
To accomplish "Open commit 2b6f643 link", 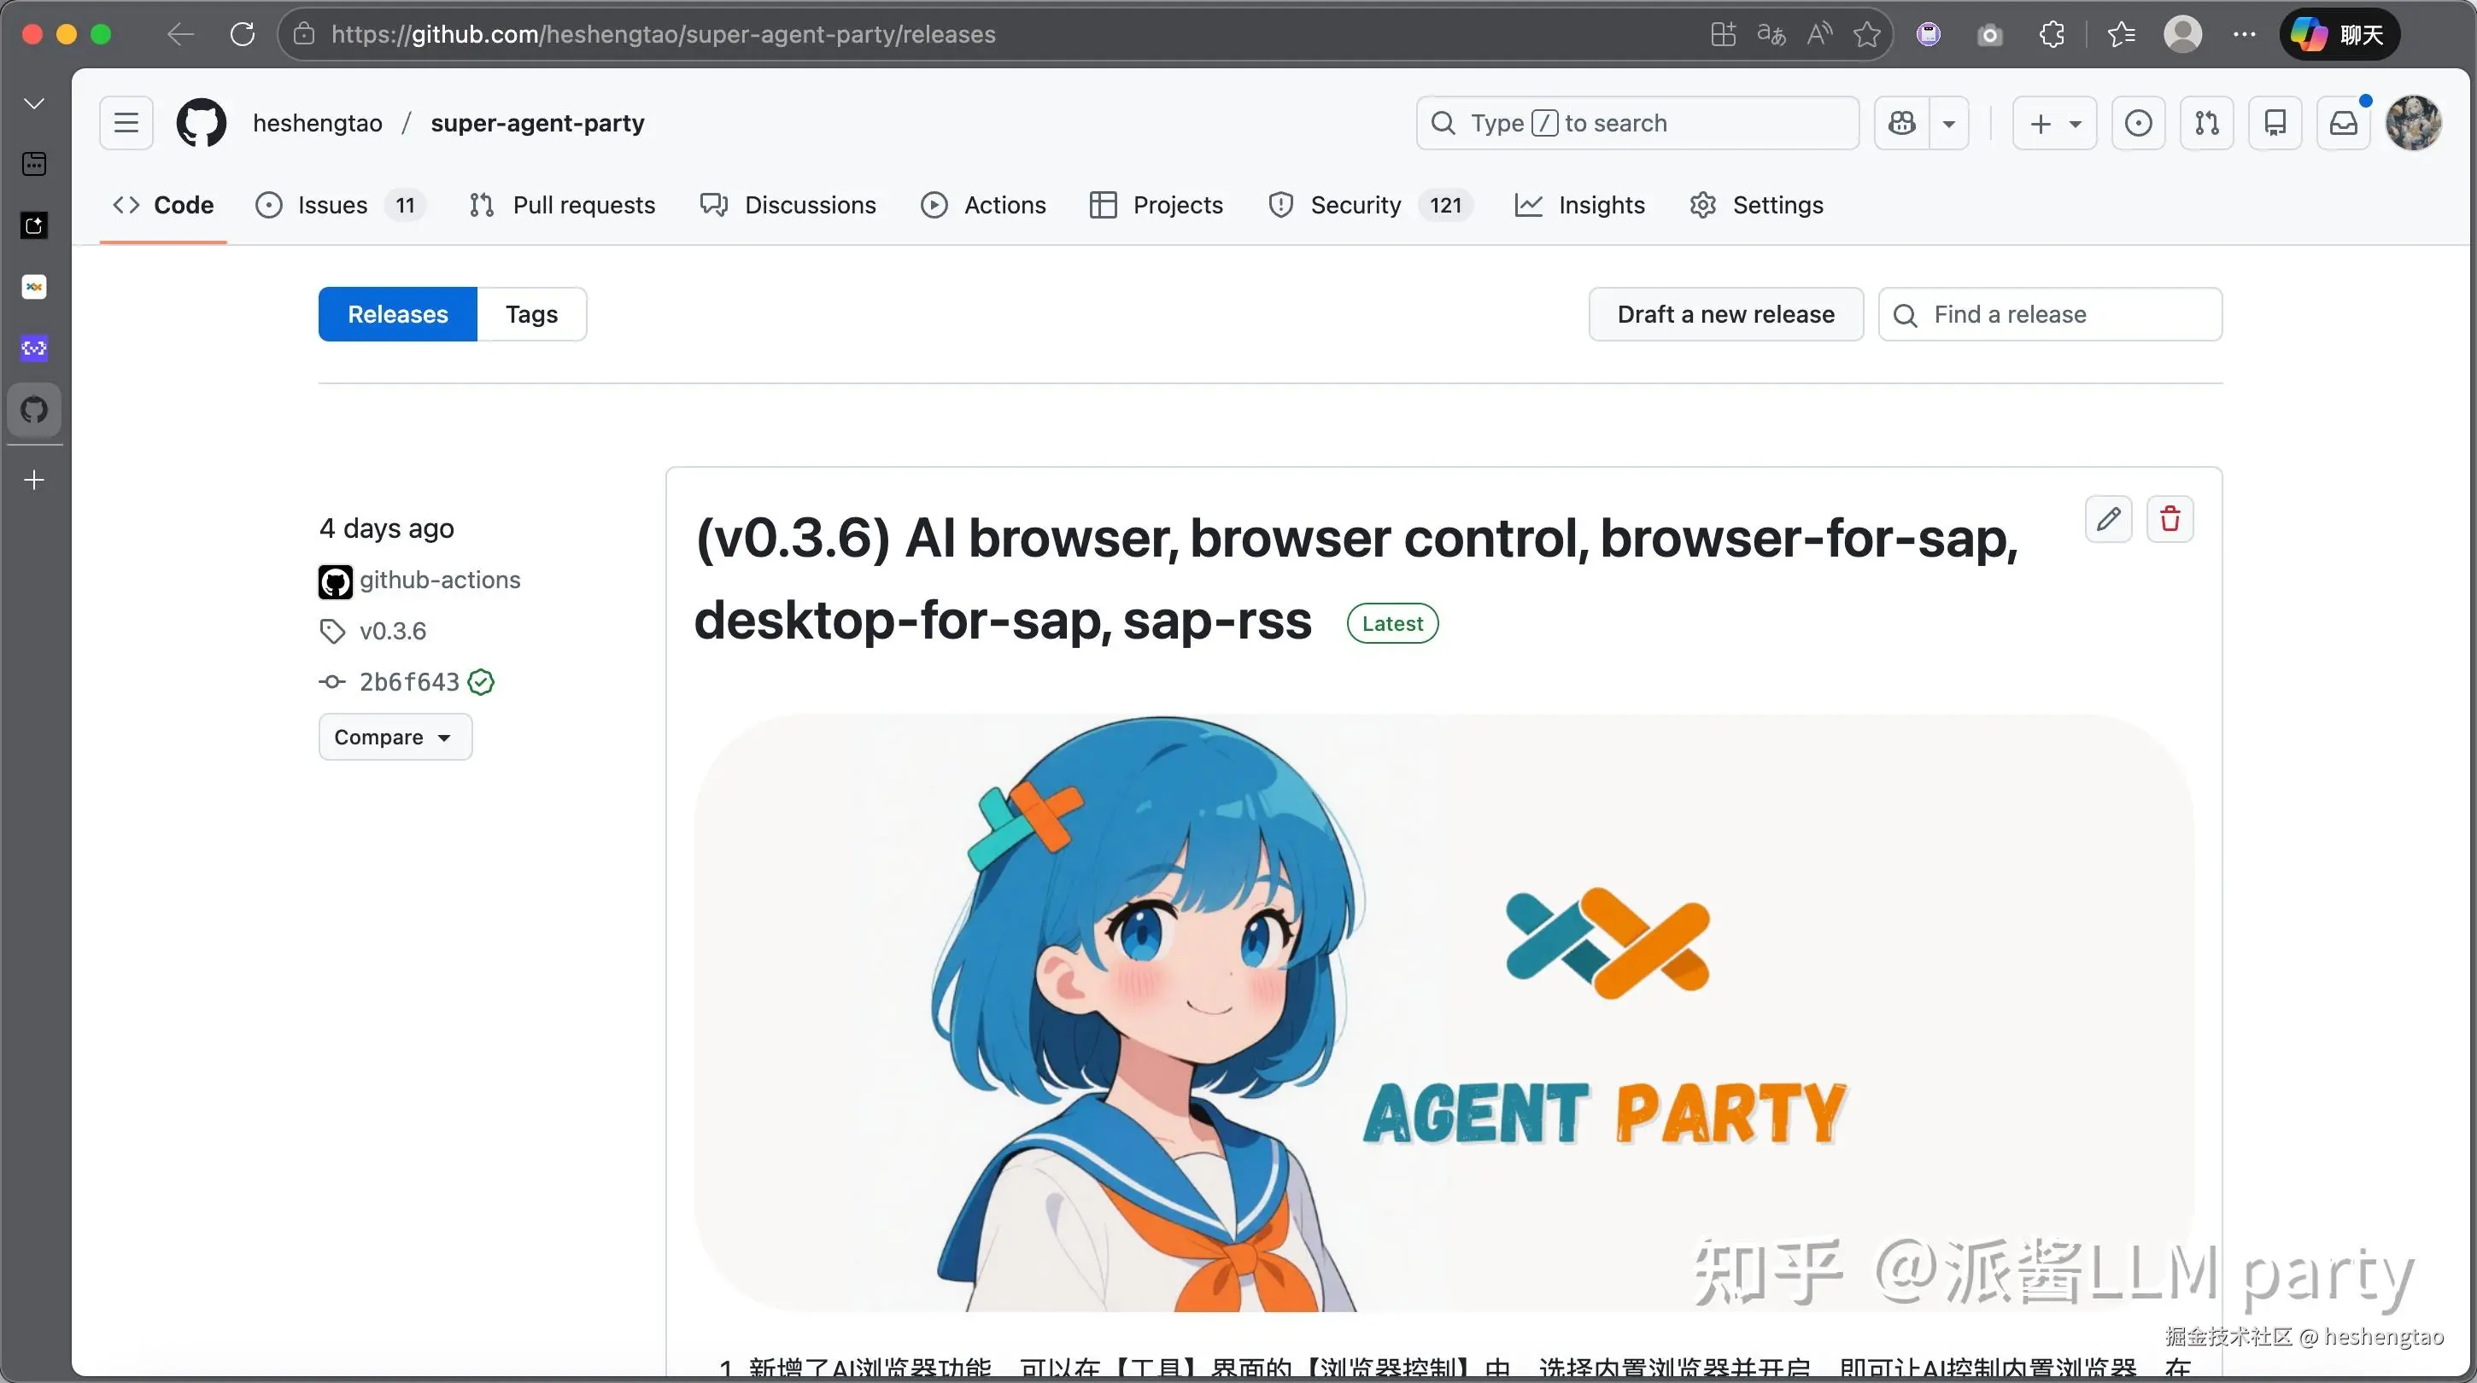I will pos(408,681).
